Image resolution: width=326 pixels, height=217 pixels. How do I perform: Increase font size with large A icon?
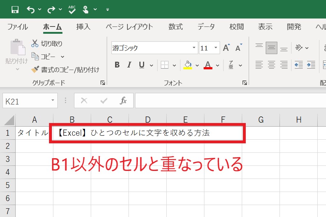[x=227, y=48]
